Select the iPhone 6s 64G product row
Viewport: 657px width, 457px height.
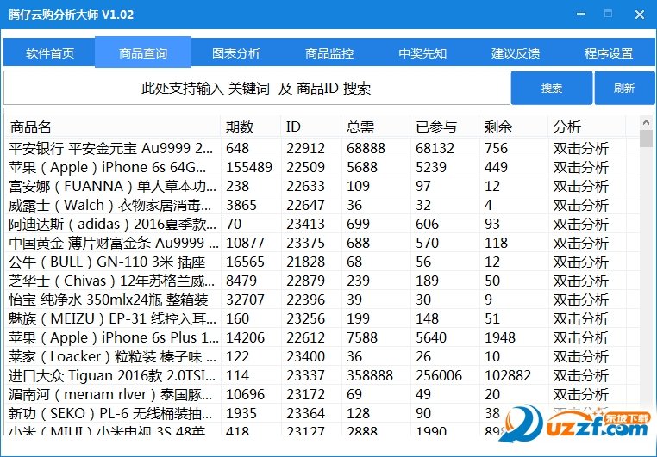coord(322,167)
